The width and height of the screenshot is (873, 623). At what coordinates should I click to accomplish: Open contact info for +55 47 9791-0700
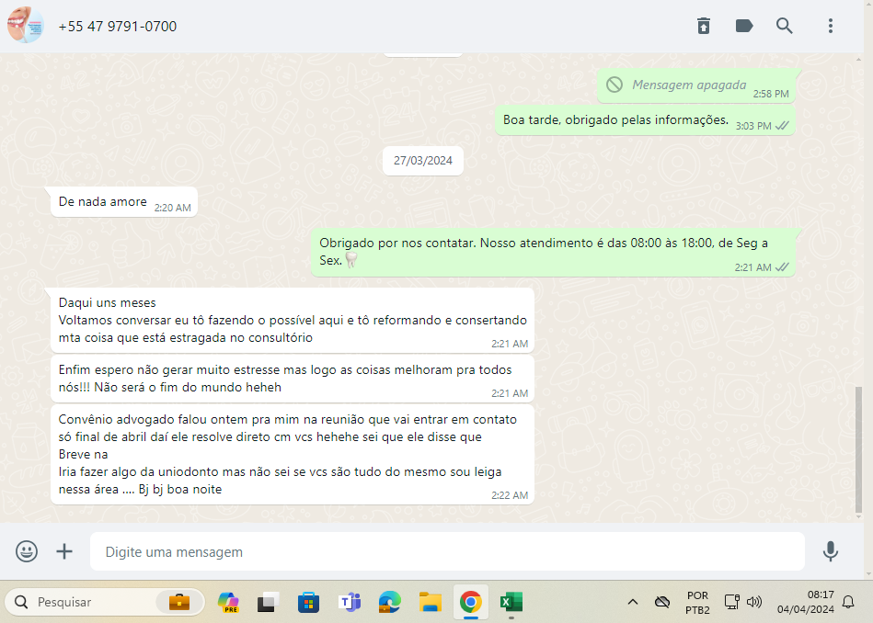(118, 27)
